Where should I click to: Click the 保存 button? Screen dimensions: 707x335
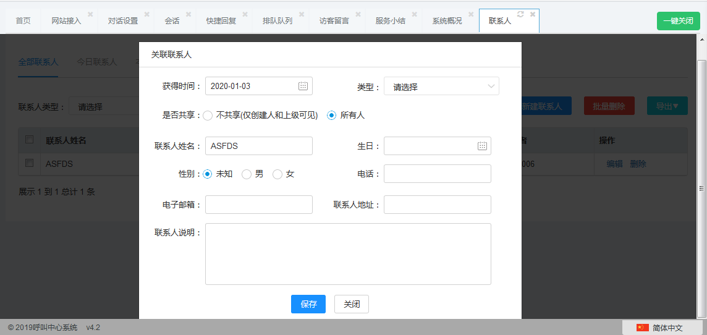tap(308, 304)
